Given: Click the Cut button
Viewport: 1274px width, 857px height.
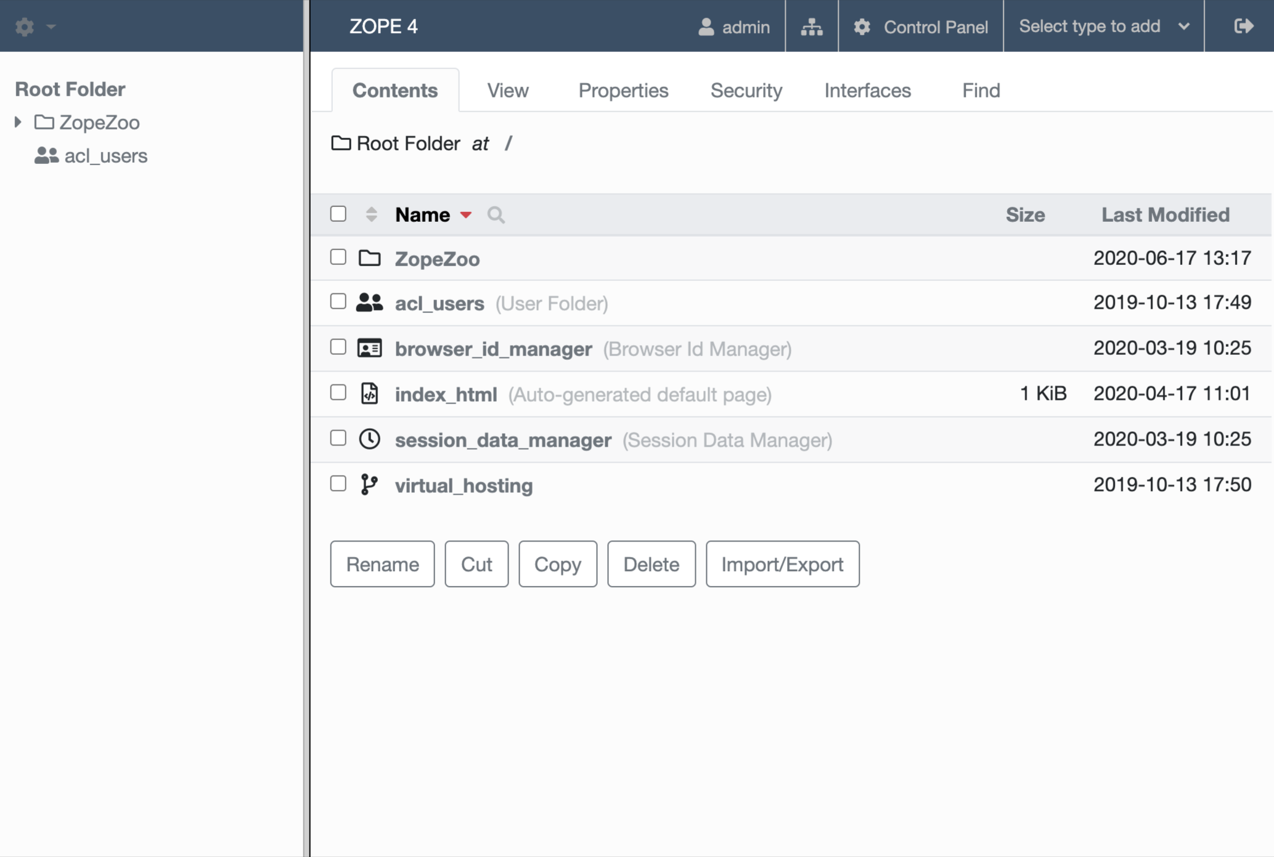Looking at the screenshot, I should 476,564.
